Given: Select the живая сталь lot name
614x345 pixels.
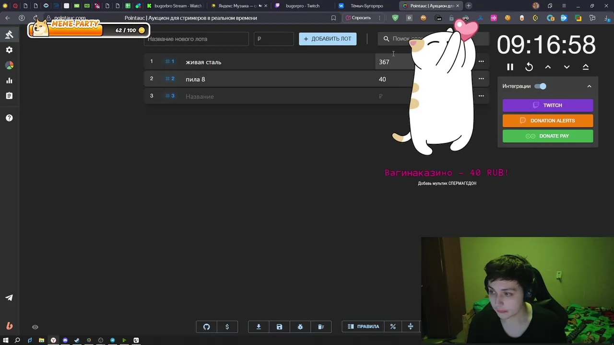Looking at the screenshot, I should 203,62.
